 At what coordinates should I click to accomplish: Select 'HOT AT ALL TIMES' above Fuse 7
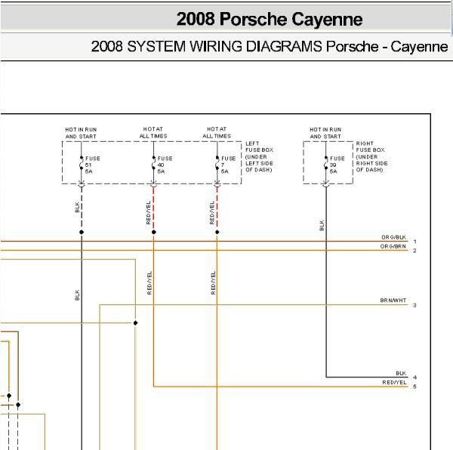pos(217,133)
